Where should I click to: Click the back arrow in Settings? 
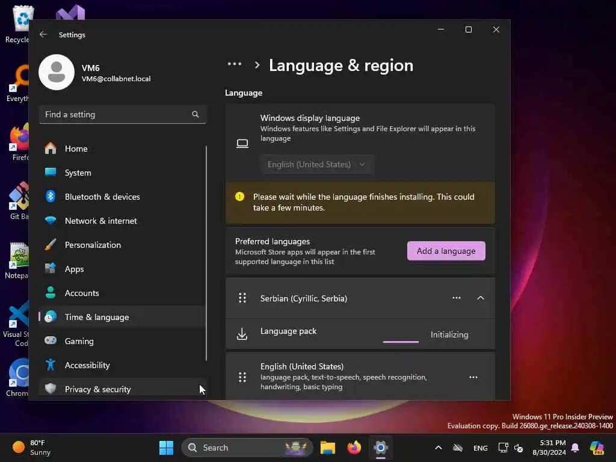43,34
